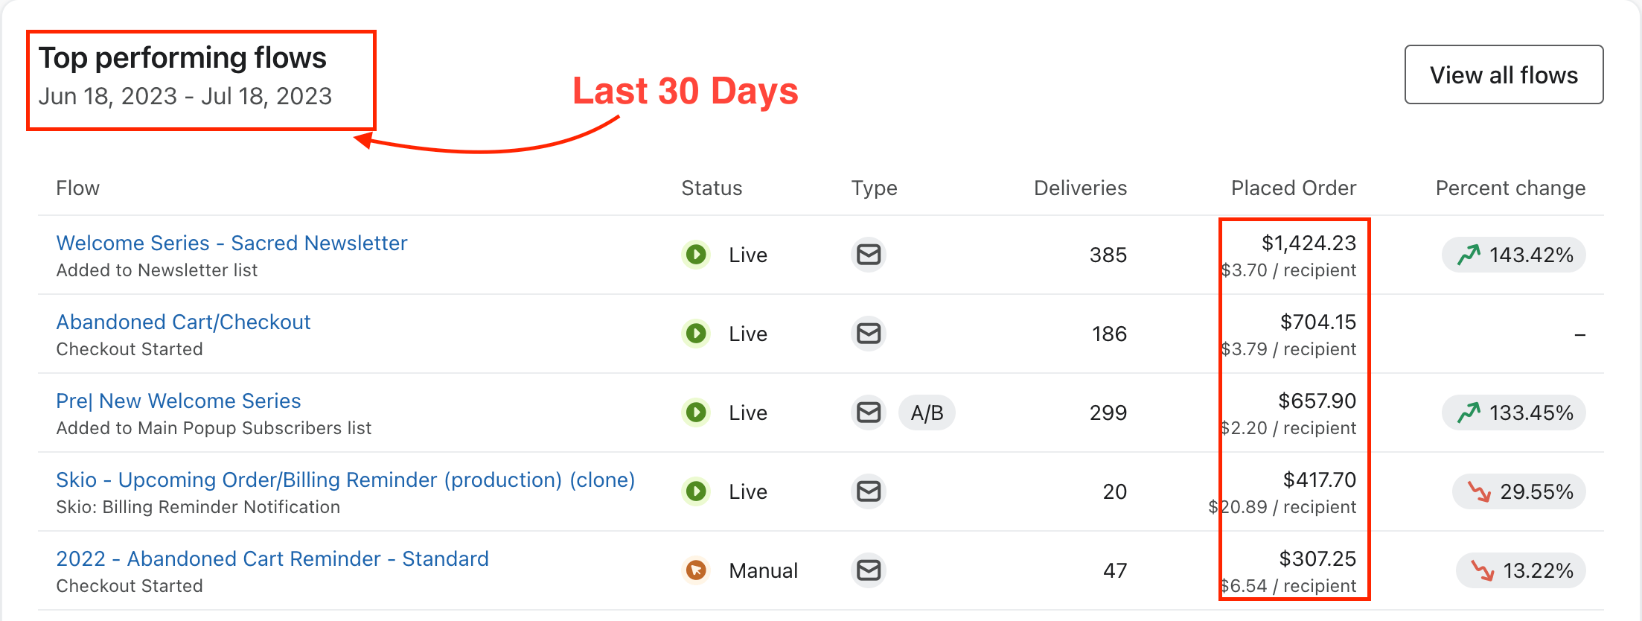
Task: Click the Manual status icon for 2022 Abandoned Cart
Action: (x=696, y=570)
